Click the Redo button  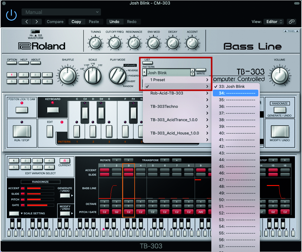[x=132, y=22]
